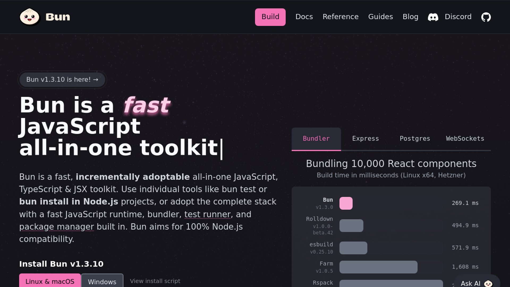Image resolution: width=510 pixels, height=287 pixels.
Task: Select the Bundler benchmark tab
Action: [316, 139]
